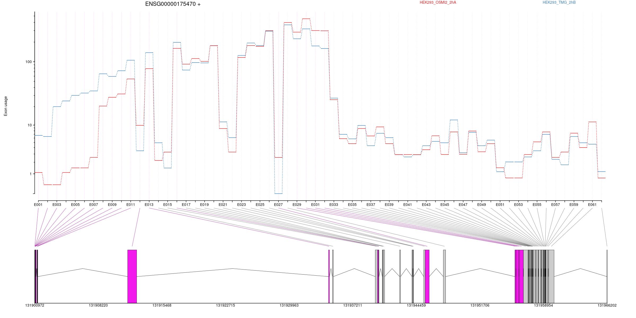Click exon label E029
Image resolution: width=636 pixels, height=318 pixels.
tap(297, 205)
